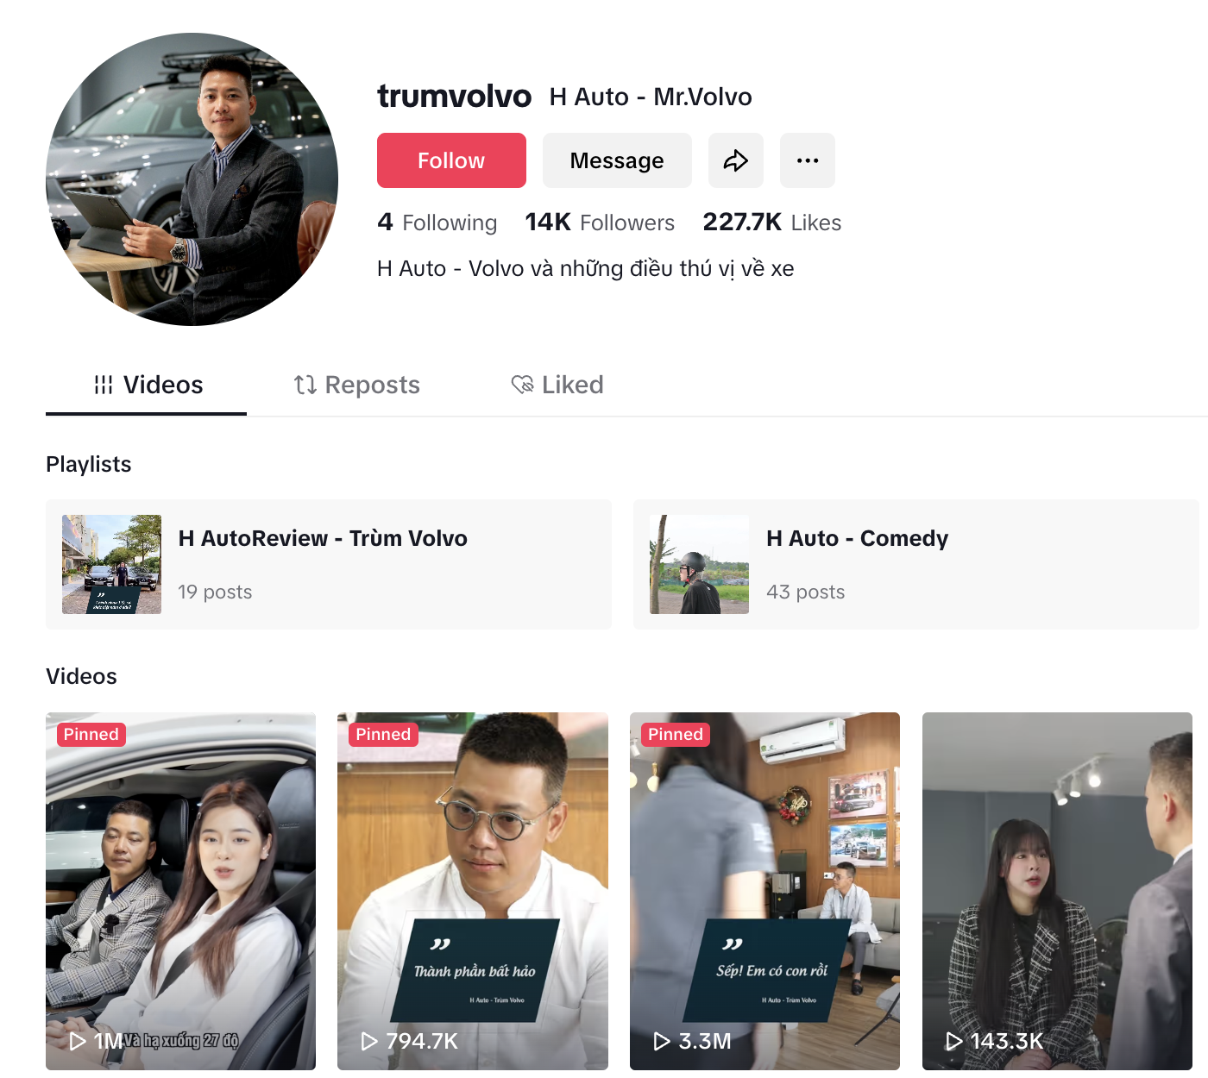
Task: Click the Pinned badge on the 3.3M video
Action: [x=676, y=734]
